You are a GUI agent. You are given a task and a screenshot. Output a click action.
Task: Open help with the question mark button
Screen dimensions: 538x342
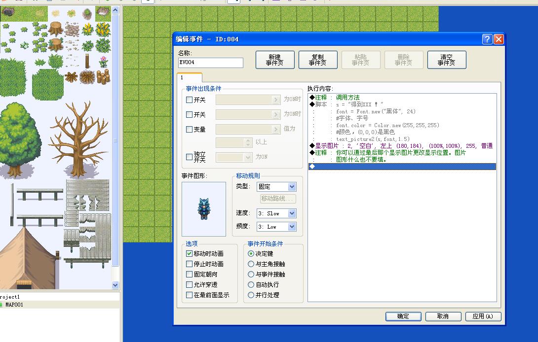487,39
